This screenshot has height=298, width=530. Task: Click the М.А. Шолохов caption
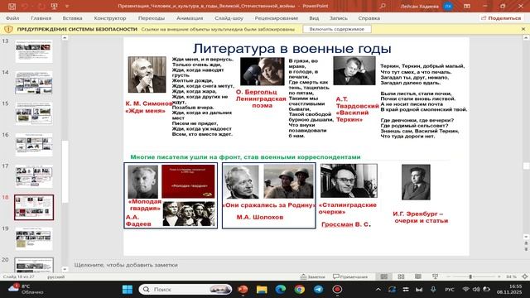click(260, 217)
